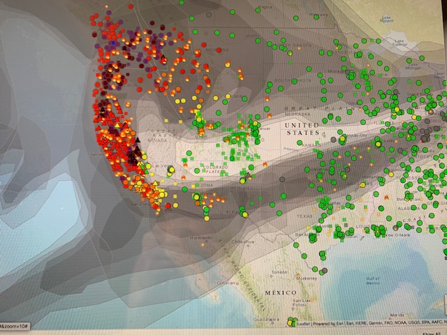Select the yellow monitor marker near Las Vegas
Viewport: 447px width, 335px height.
[170, 169]
